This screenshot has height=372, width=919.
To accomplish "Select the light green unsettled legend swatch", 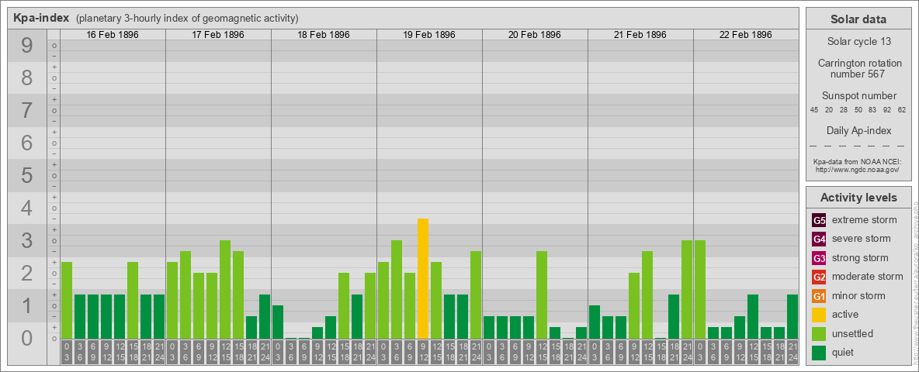I will (x=820, y=333).
